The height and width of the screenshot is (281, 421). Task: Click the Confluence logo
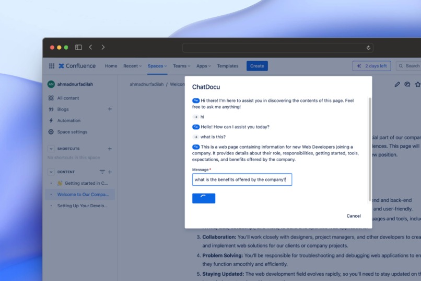click(x=77, y=66)
